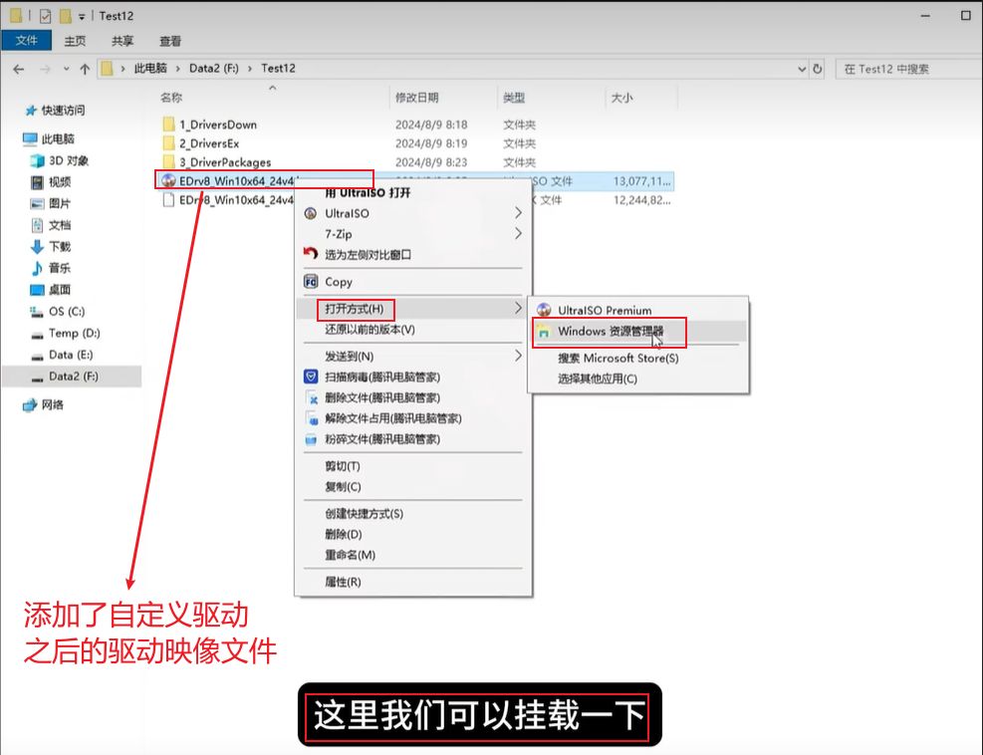Screen dimensions: 983x755
Task: Click the FC Copy icon in menu
Action: click(310, 282)
